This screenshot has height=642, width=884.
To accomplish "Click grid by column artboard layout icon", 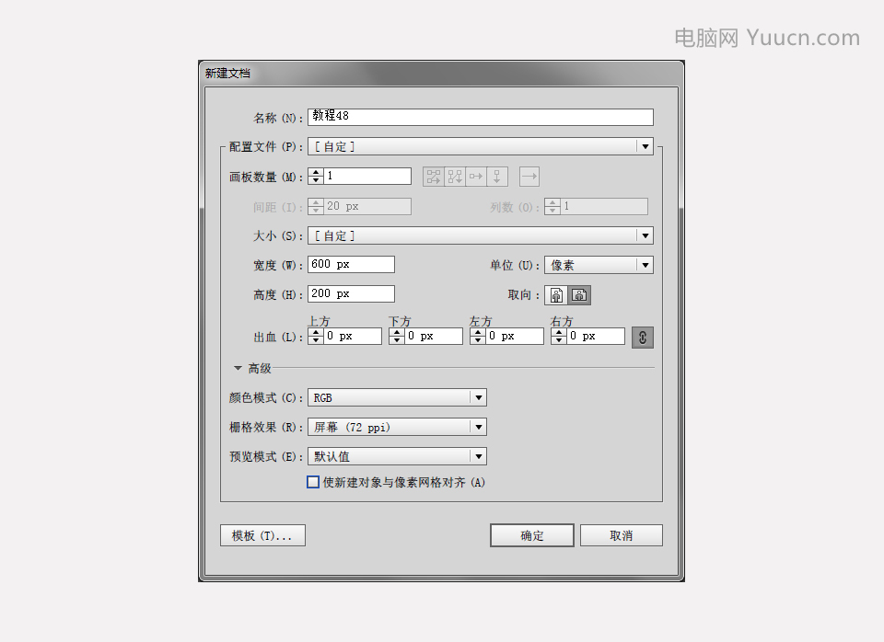I will 455,177.
